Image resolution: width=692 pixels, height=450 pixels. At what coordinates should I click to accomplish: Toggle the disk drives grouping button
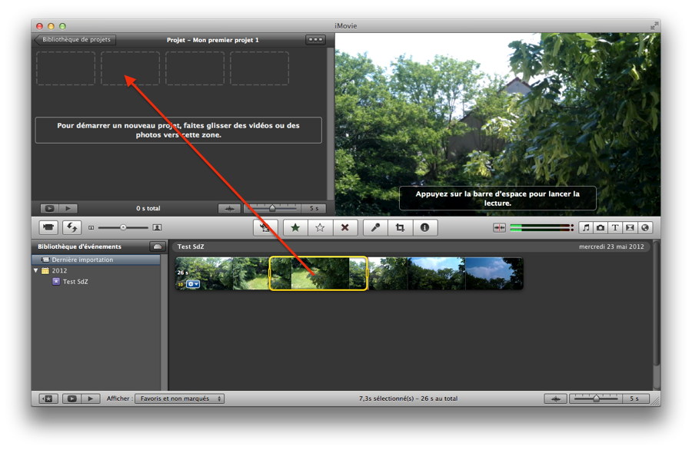pyautogui.click(x=158, y=247)
